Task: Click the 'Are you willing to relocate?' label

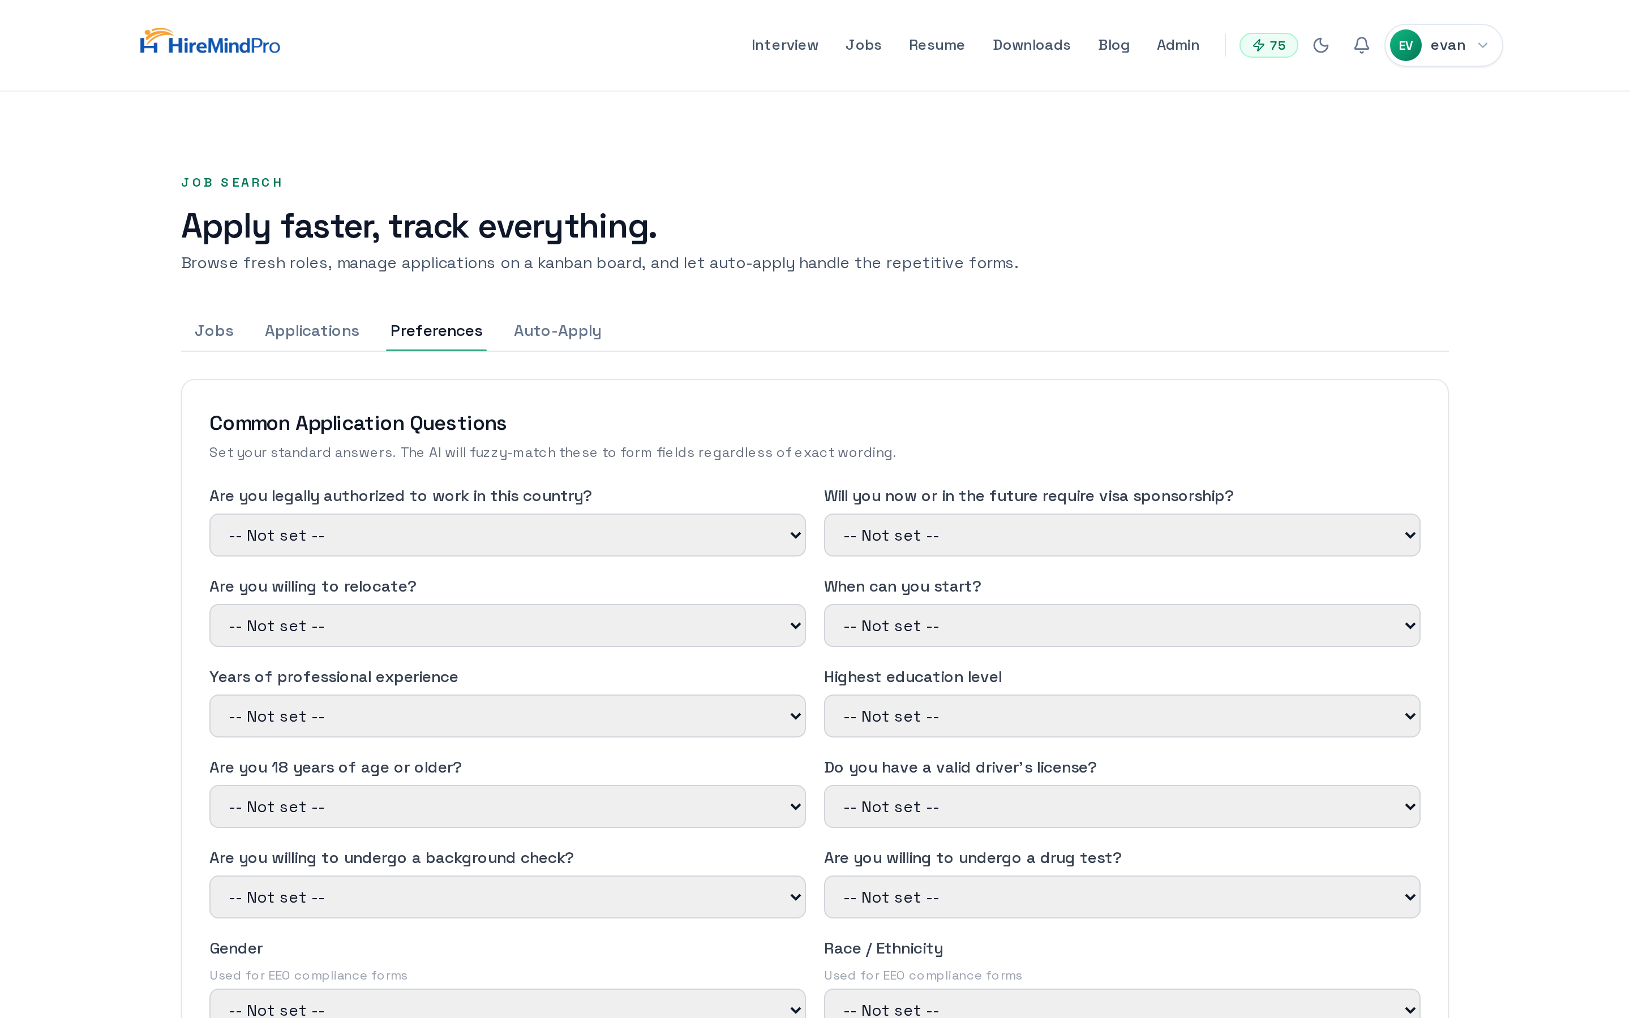Action: pyautogui.click(x=312, y=586)
